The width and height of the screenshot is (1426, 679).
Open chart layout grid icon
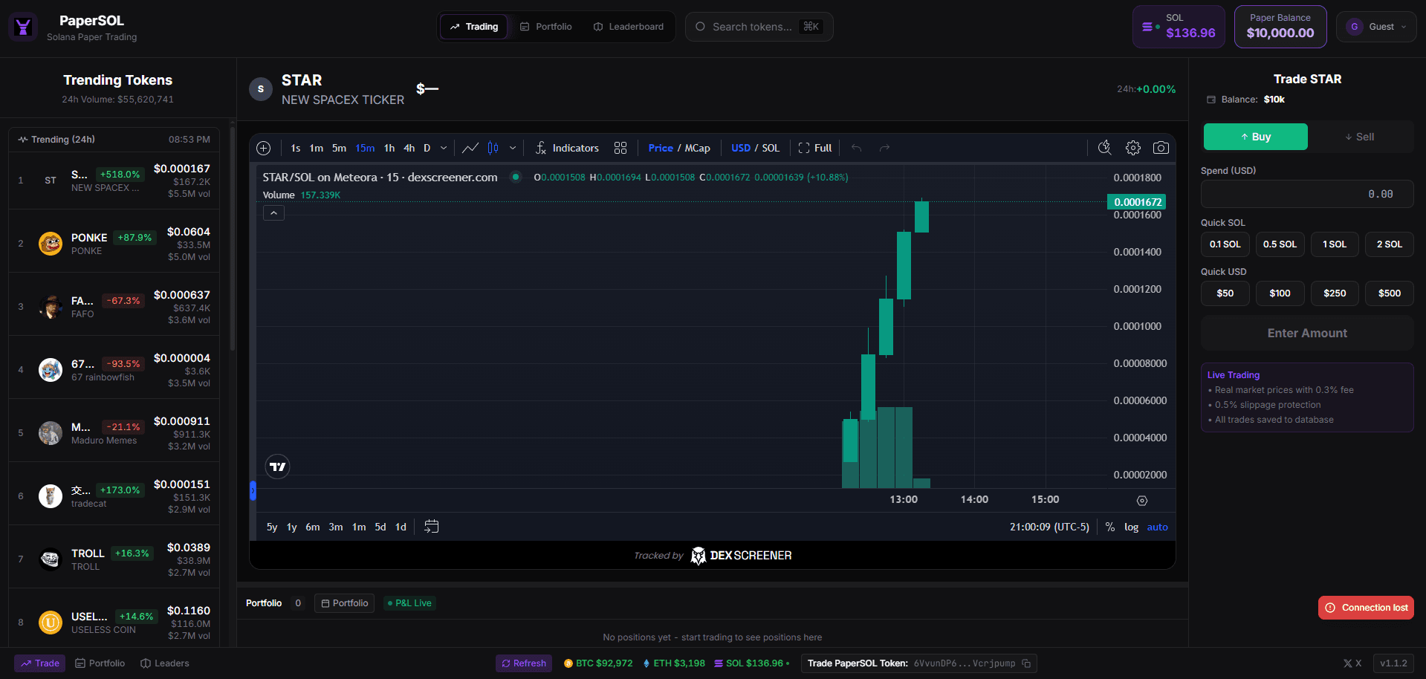click(x=620, y=148)
